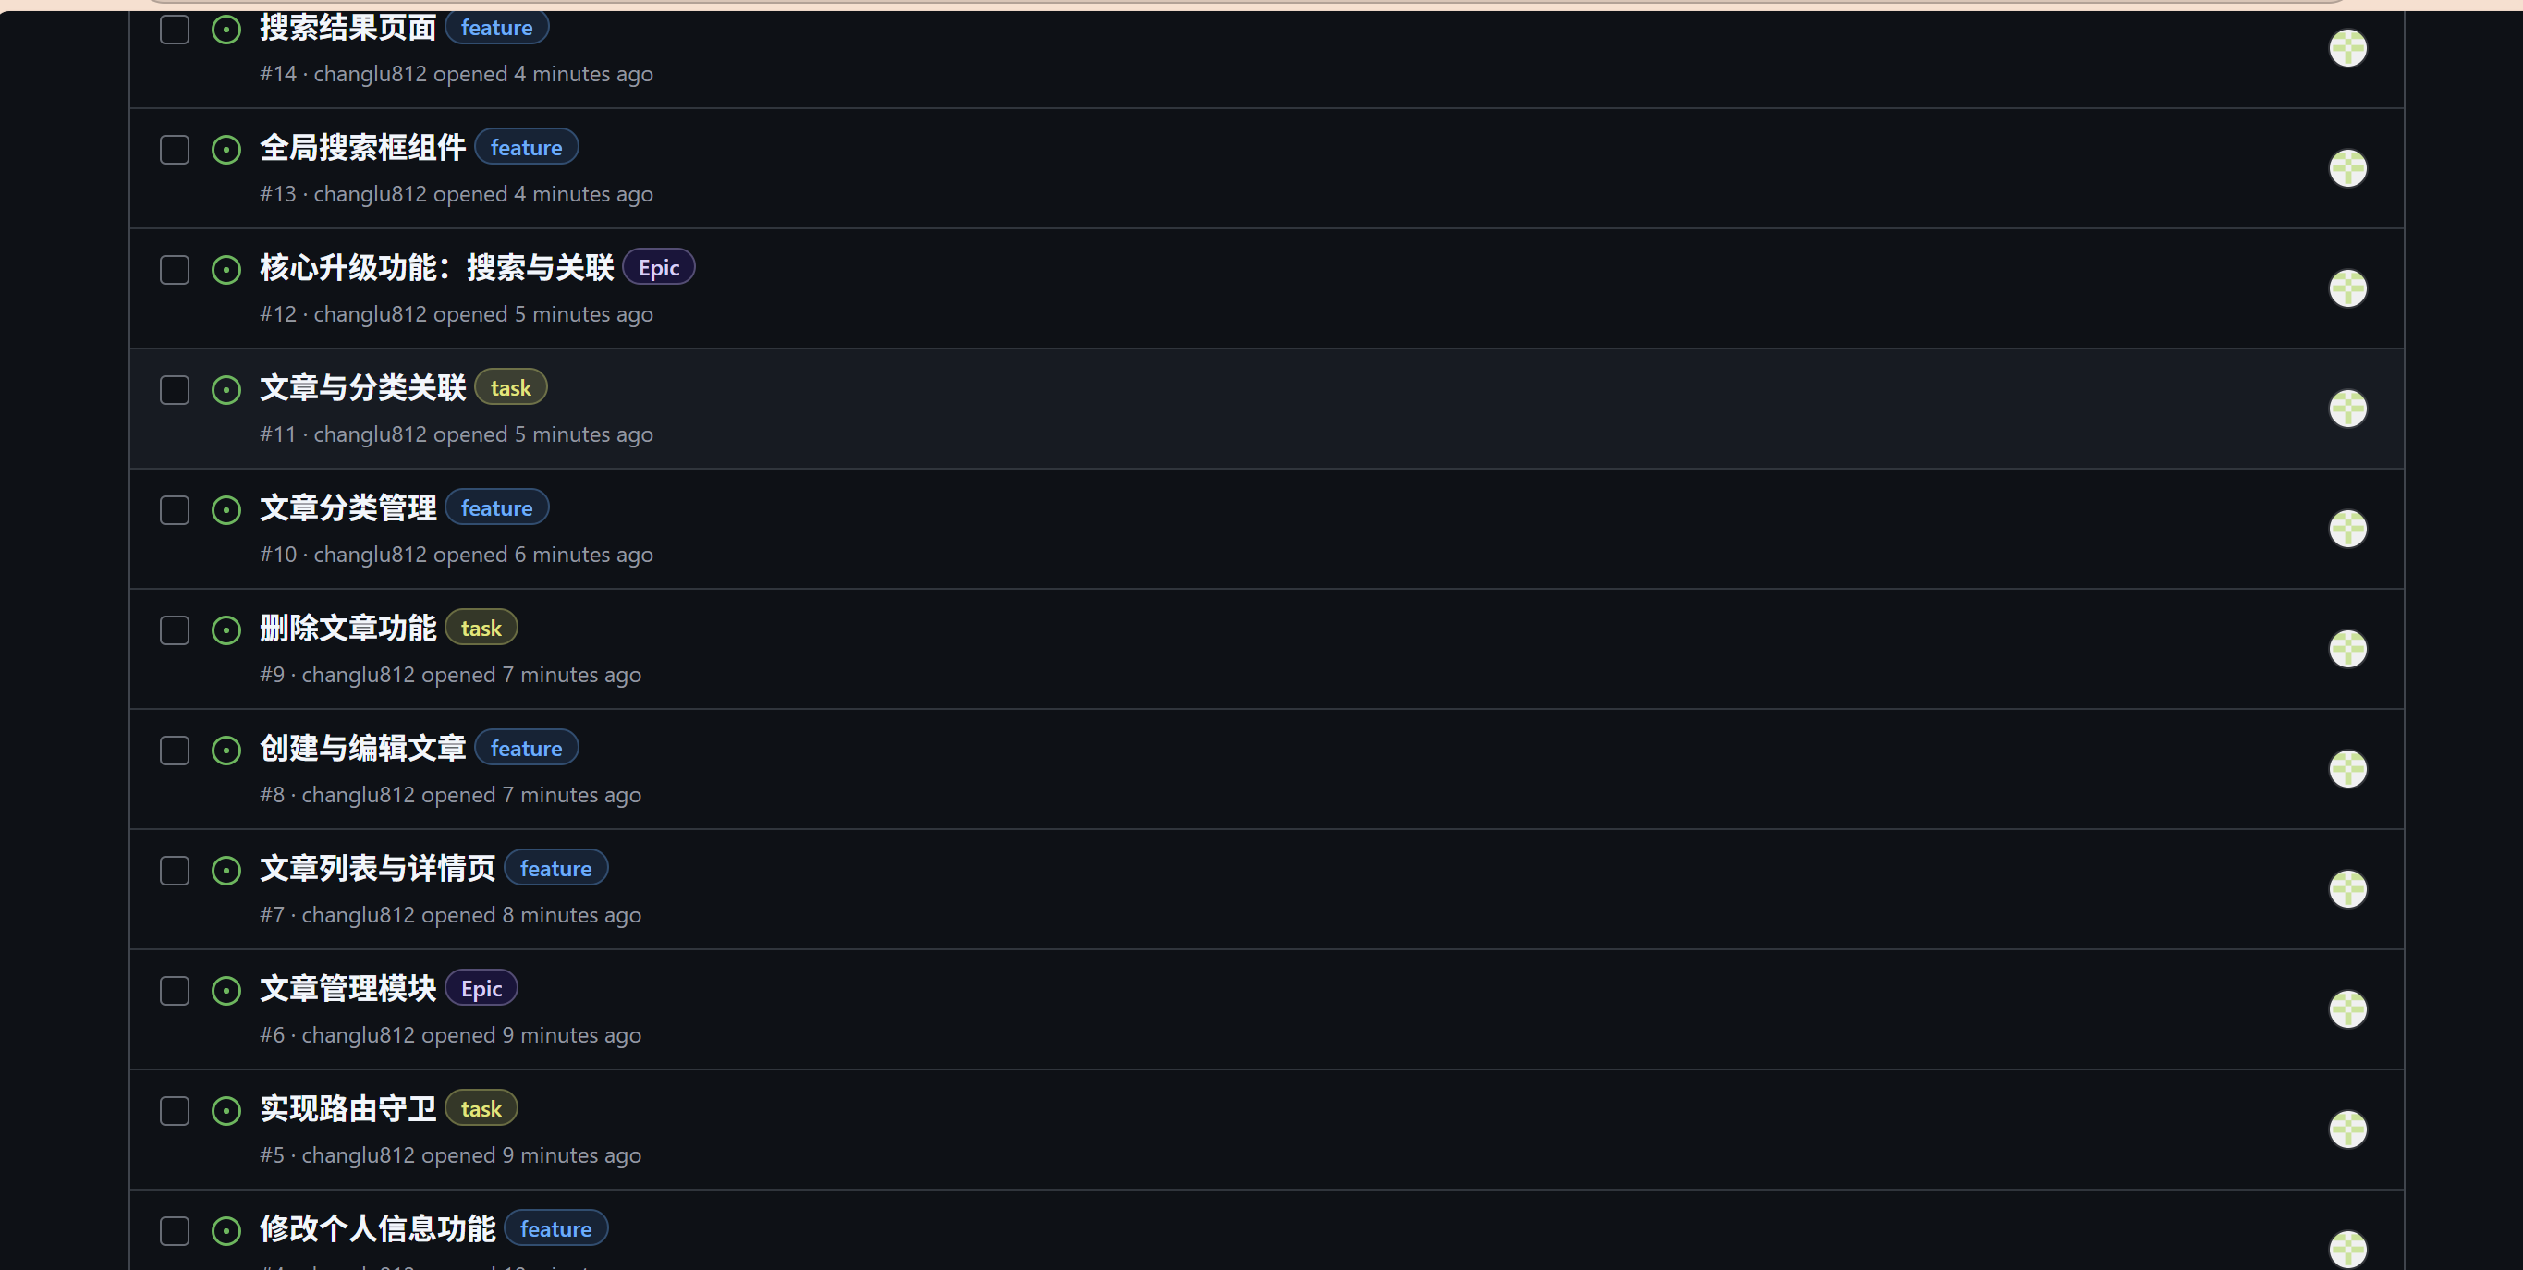Click feature label next to 文章分类管理
Image resolution: width=2523 pixels, height=1270 pixels.
click(x=496, y=507)
